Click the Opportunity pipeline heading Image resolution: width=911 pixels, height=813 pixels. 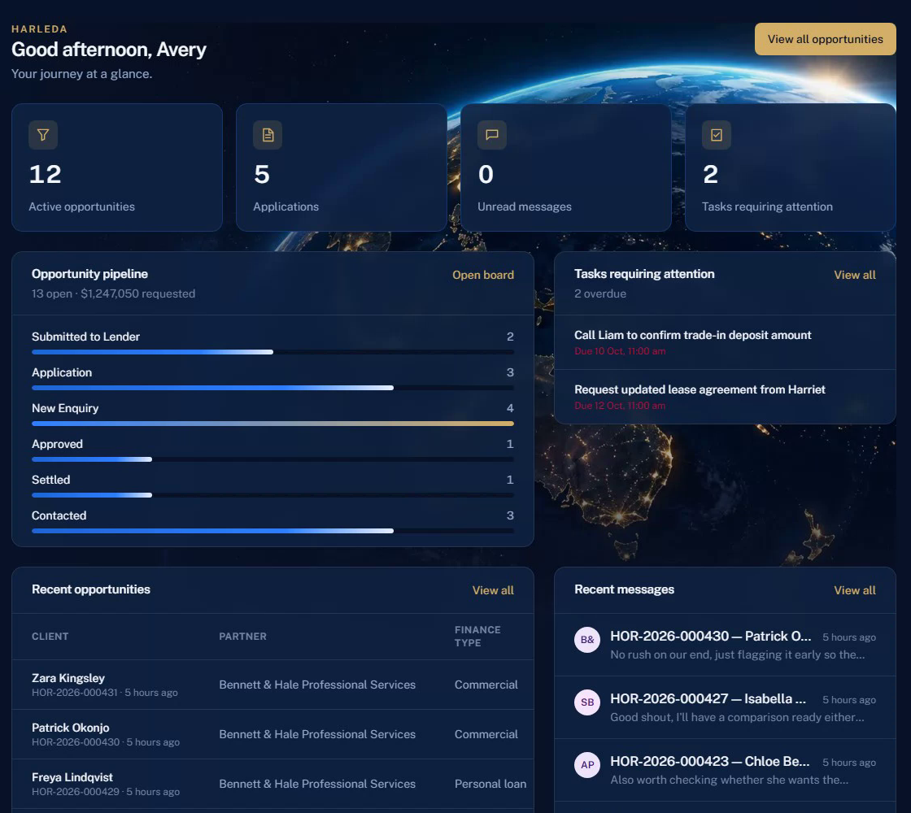coord(89,274)
